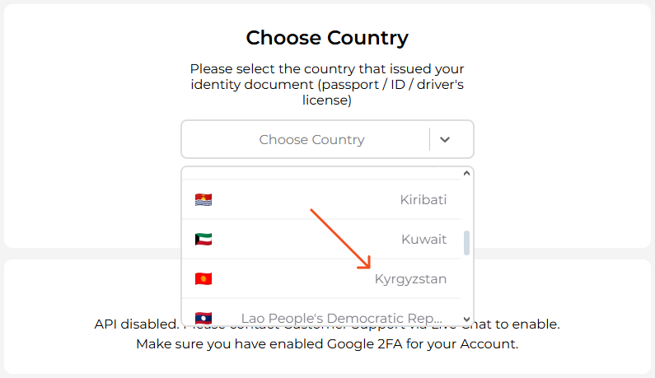Screen dimensions: 655x378
Task: Click the Google 2FA reminder text
Action: (x=327, y=344)
